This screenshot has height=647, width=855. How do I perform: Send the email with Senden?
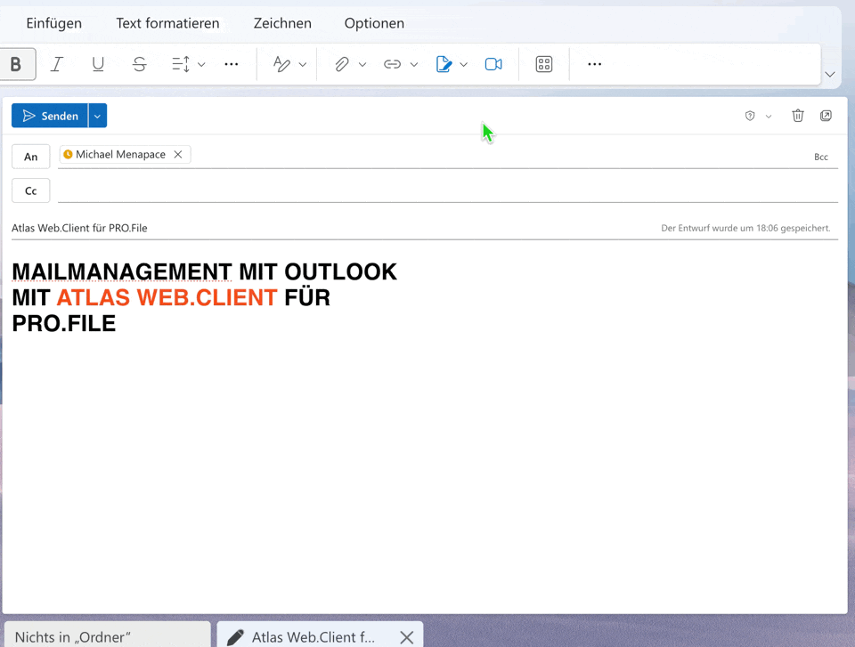click(50, 116)
